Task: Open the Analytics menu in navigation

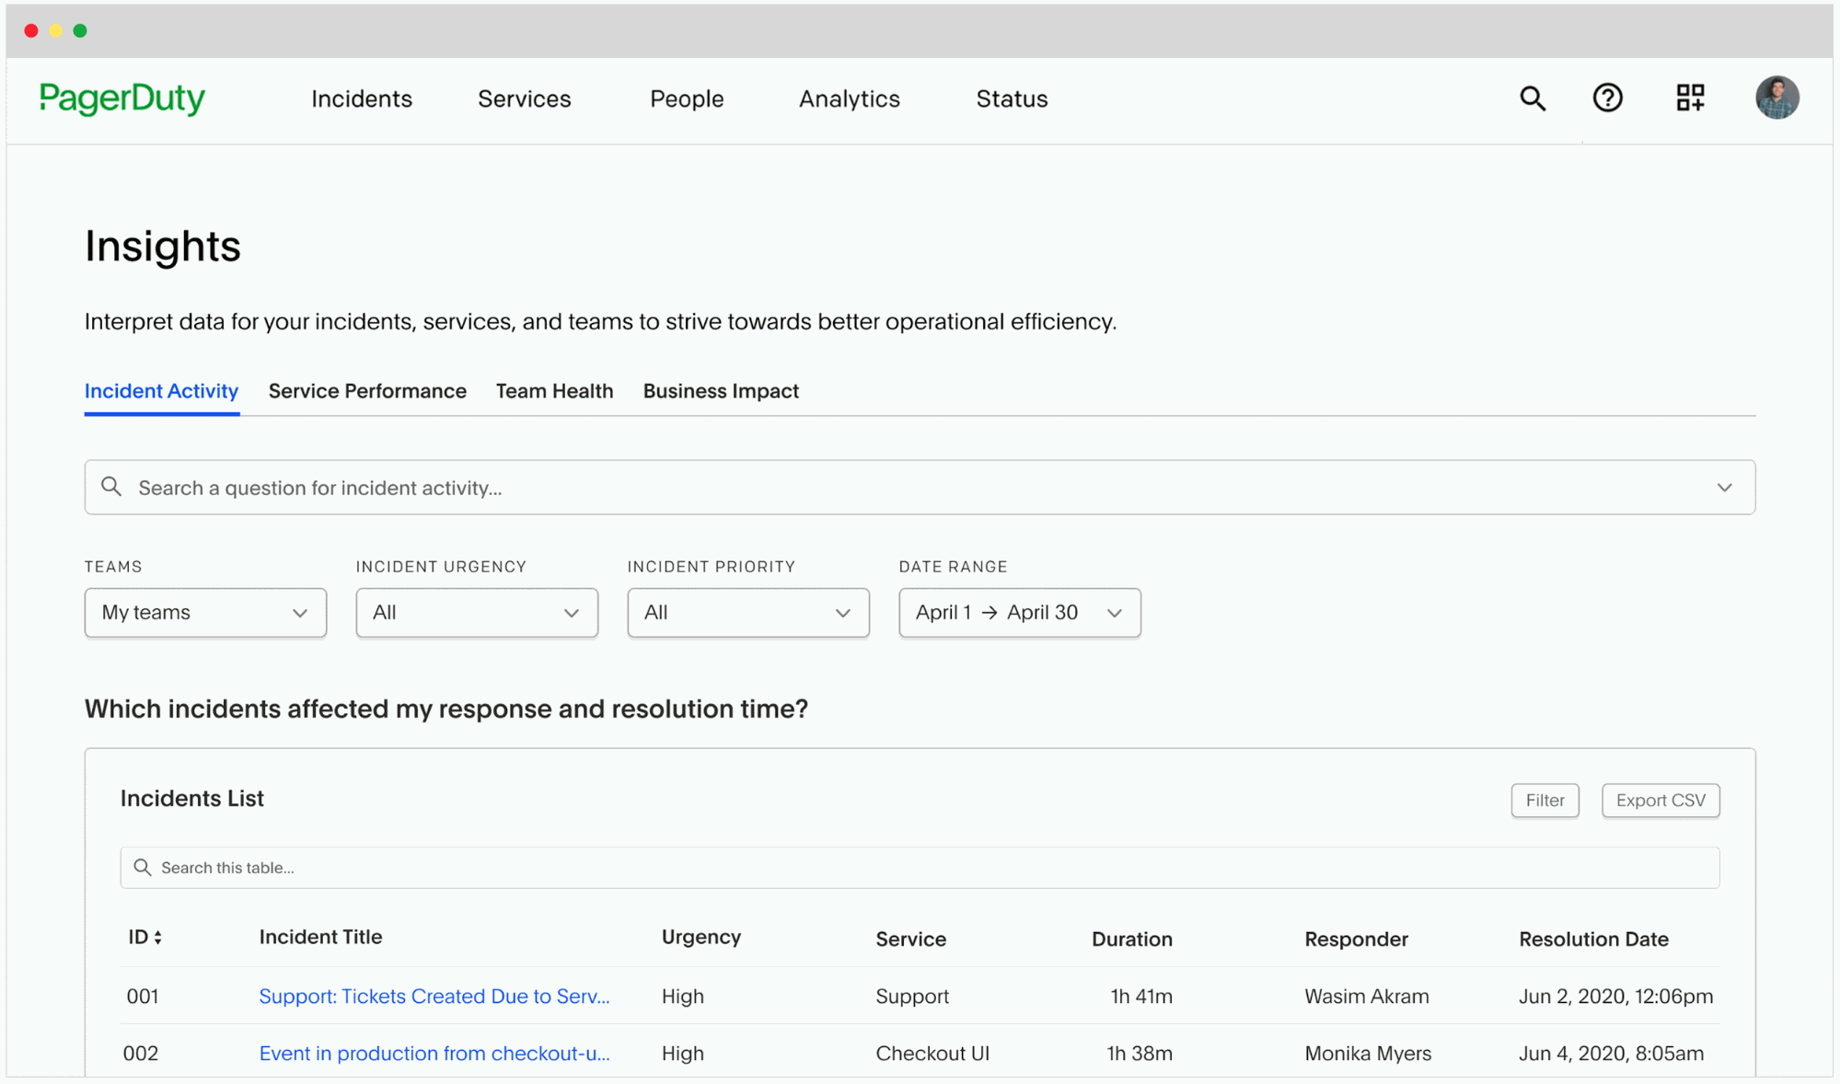Action: 849,99
